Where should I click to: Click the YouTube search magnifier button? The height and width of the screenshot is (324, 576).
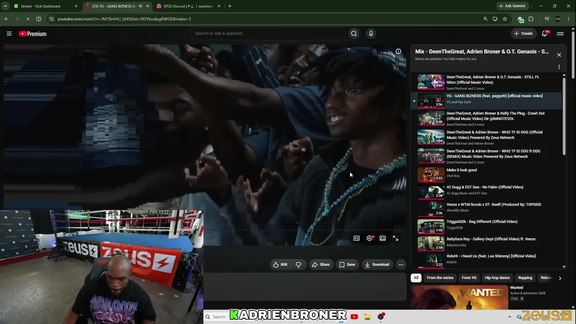tap(354, 33)
